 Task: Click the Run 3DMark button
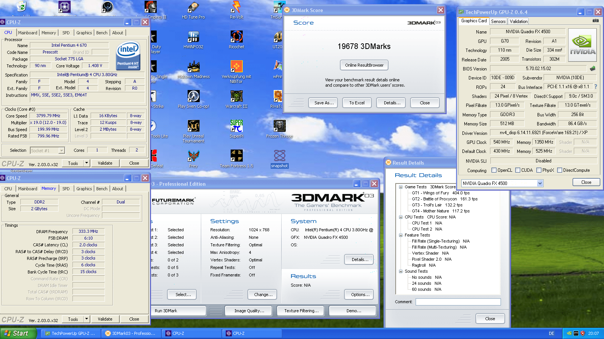[178, 311]
